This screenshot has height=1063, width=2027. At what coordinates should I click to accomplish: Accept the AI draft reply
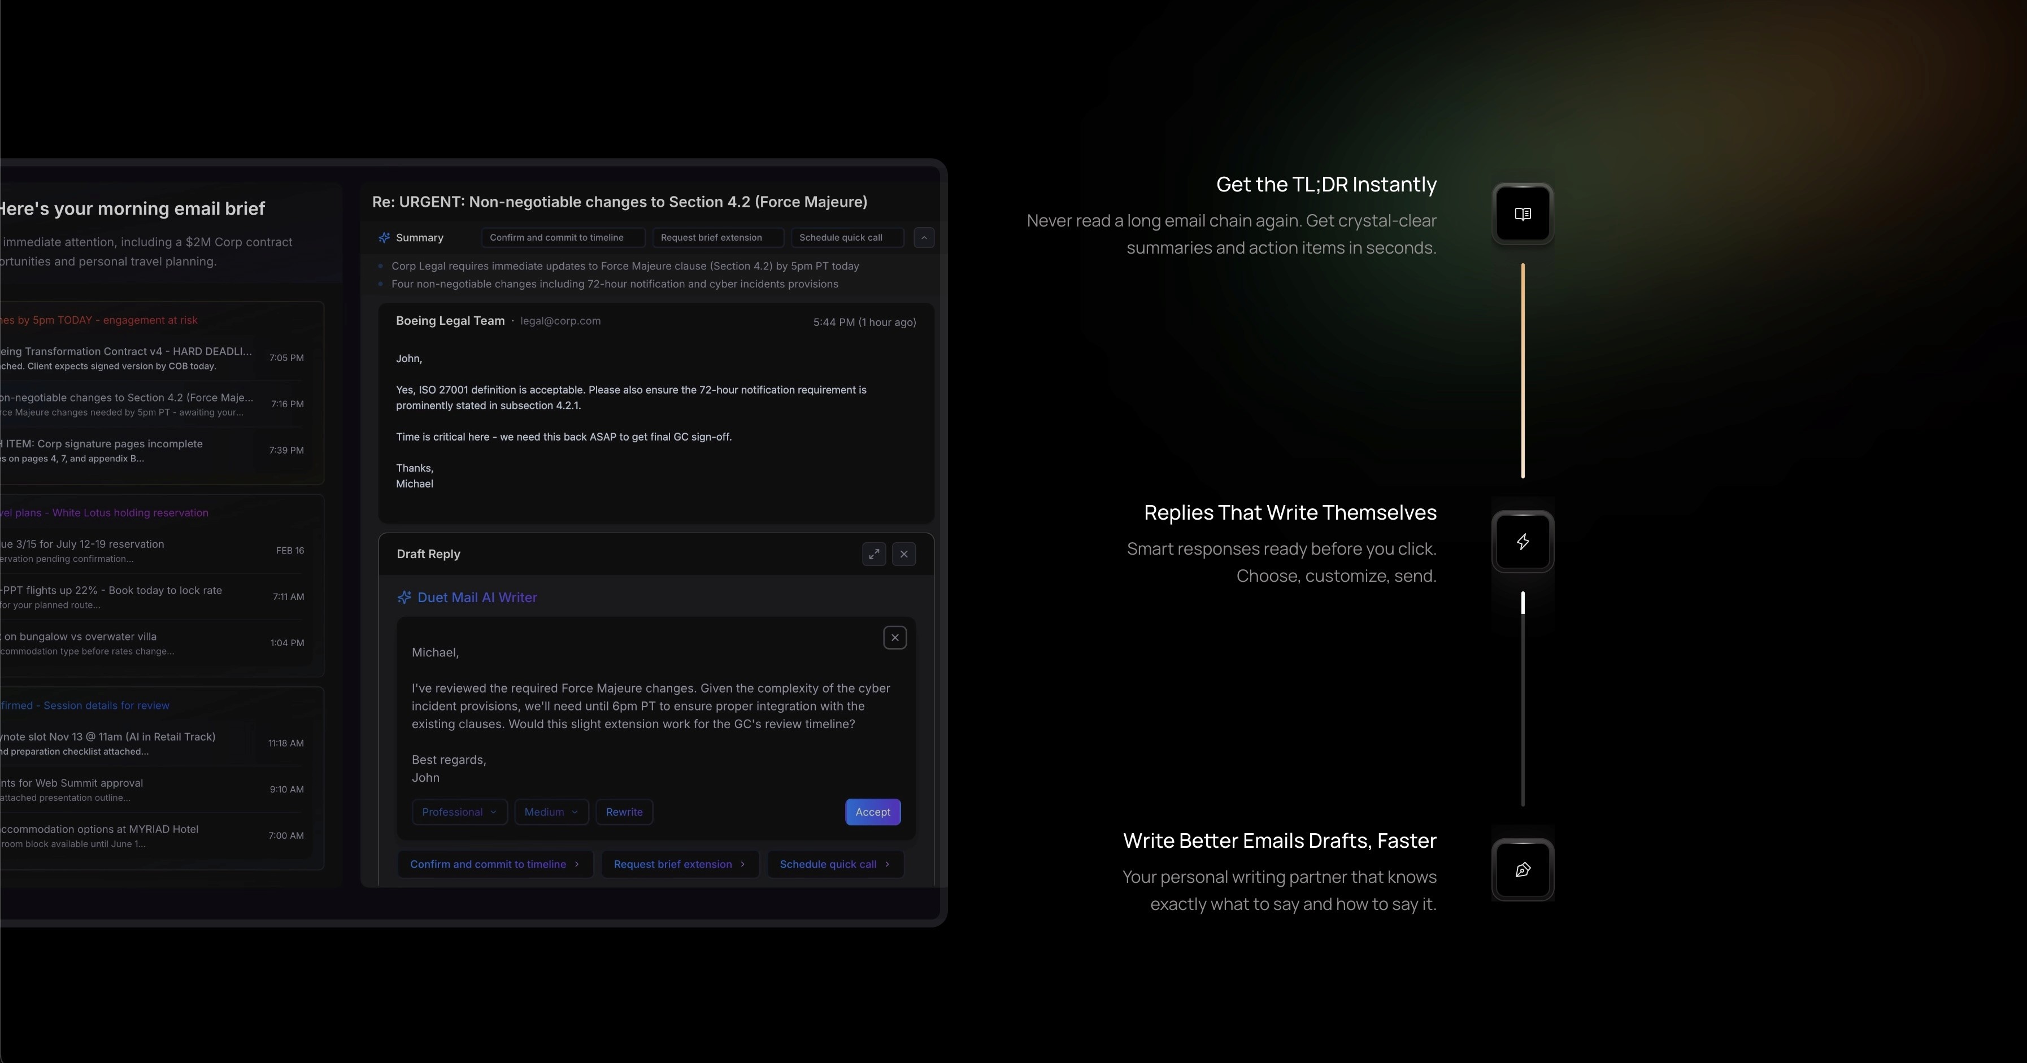[x=872, y=812]
